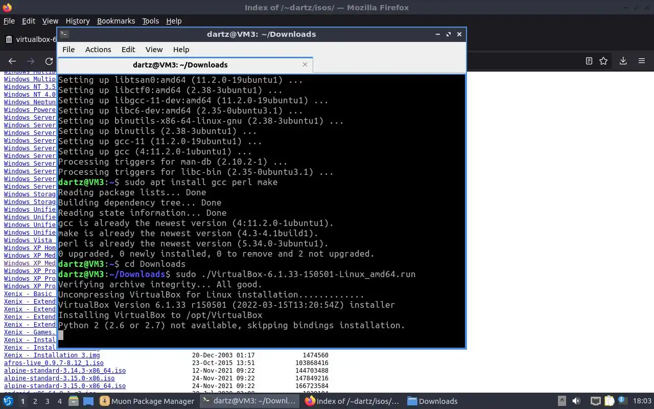
Task: Open the terminal View menu
Action: [x=154, y=50]
